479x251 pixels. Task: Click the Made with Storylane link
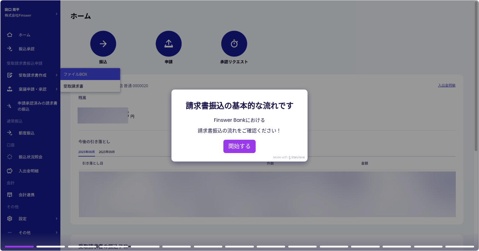click(289, 157)
